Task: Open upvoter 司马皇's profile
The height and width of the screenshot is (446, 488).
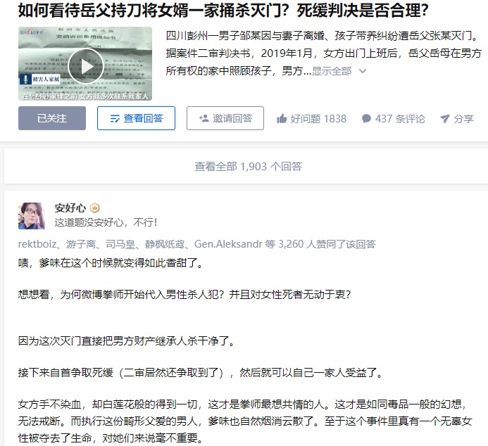Action: 120,244
